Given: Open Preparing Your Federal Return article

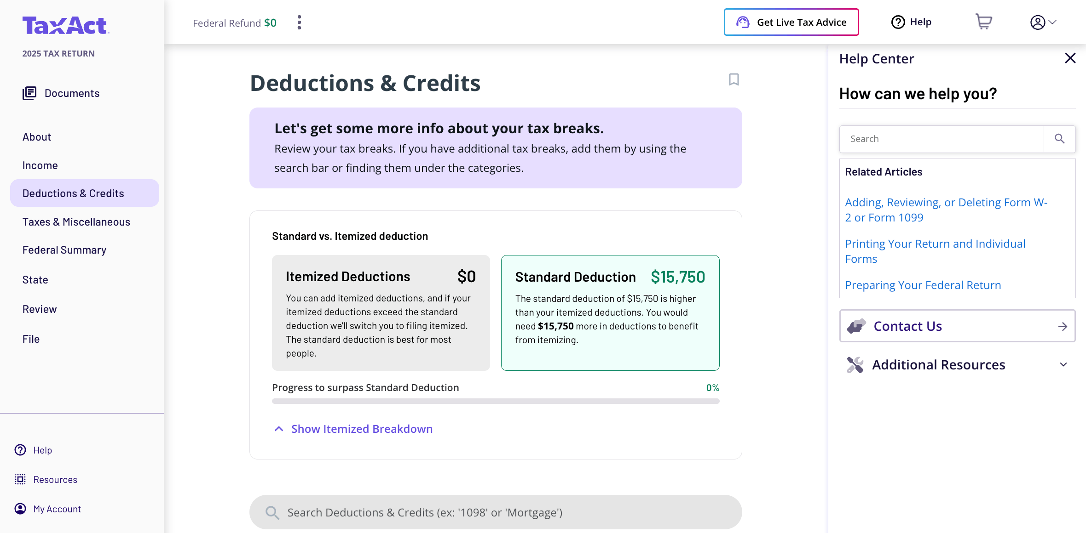Looking at the screenshot, I should [x=923, y=285].
